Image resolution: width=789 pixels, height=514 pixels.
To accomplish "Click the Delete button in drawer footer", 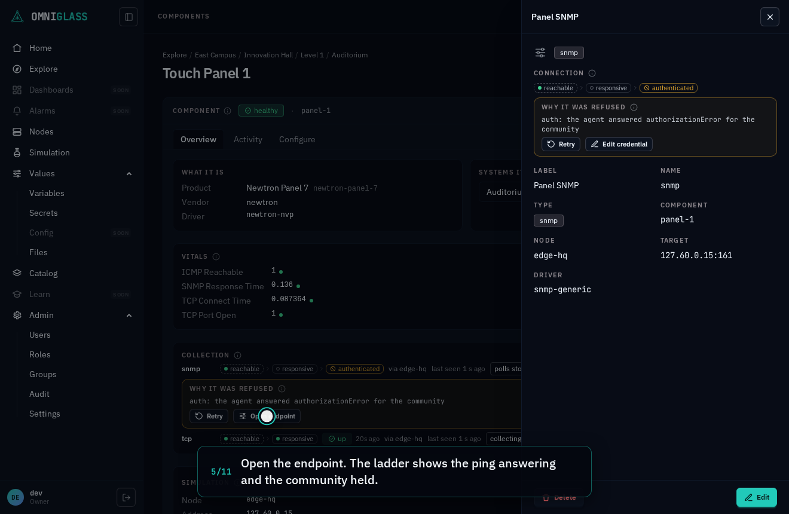I will (559, 497).
